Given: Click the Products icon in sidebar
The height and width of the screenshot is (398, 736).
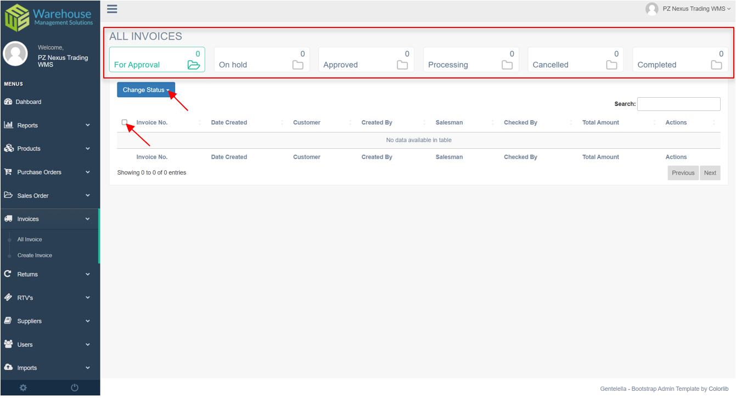Looking at the screenshot, I should point(9,148).
